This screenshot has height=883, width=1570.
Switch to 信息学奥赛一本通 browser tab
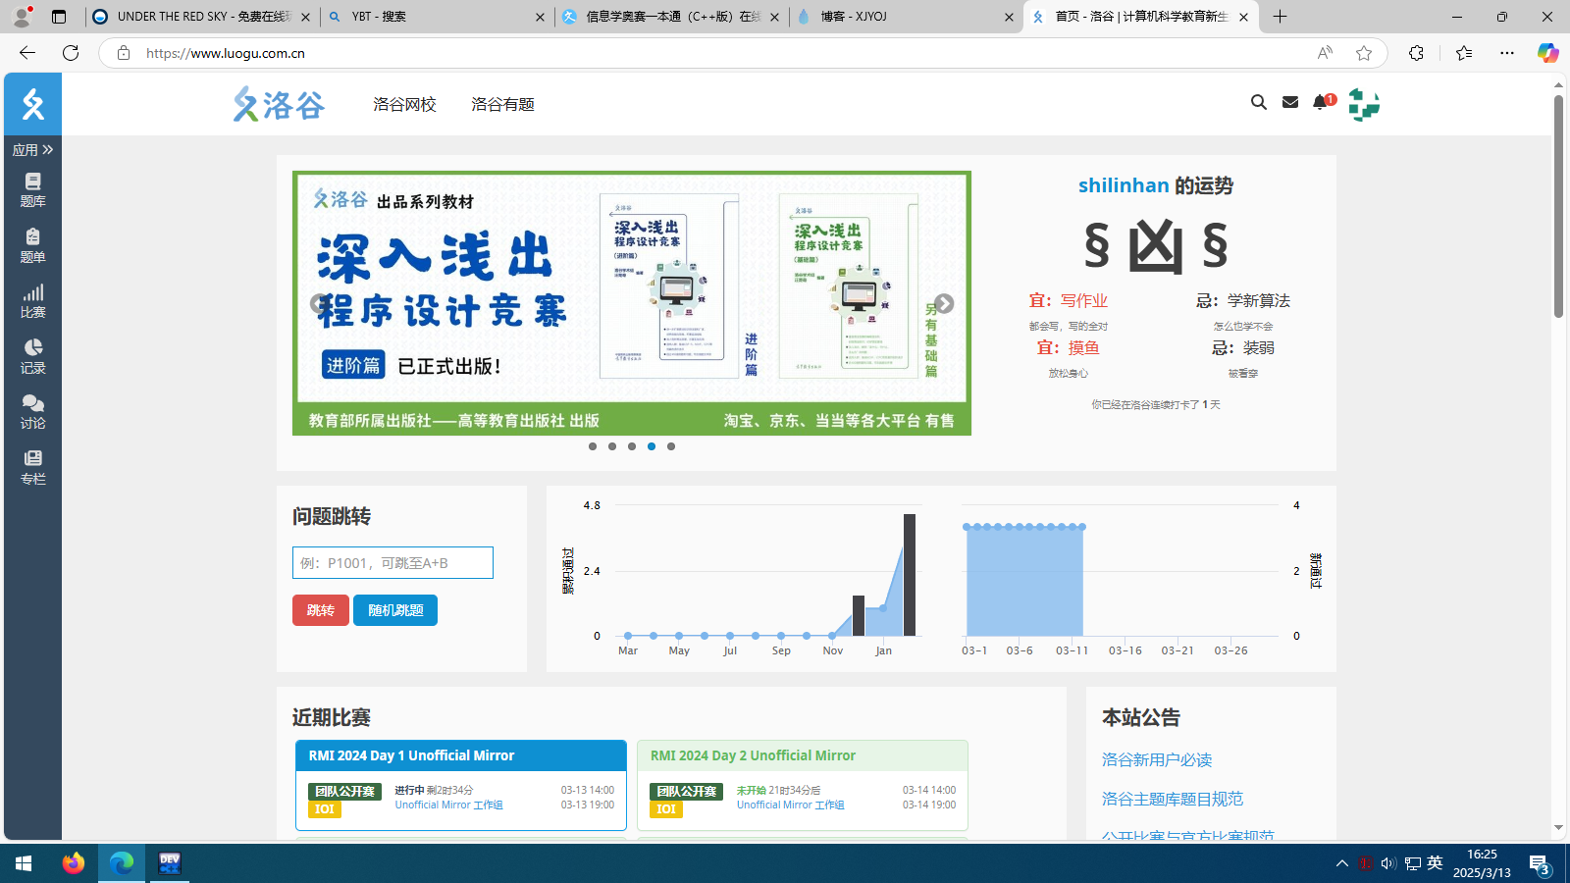pyautogui.click(x=670, y=17)
